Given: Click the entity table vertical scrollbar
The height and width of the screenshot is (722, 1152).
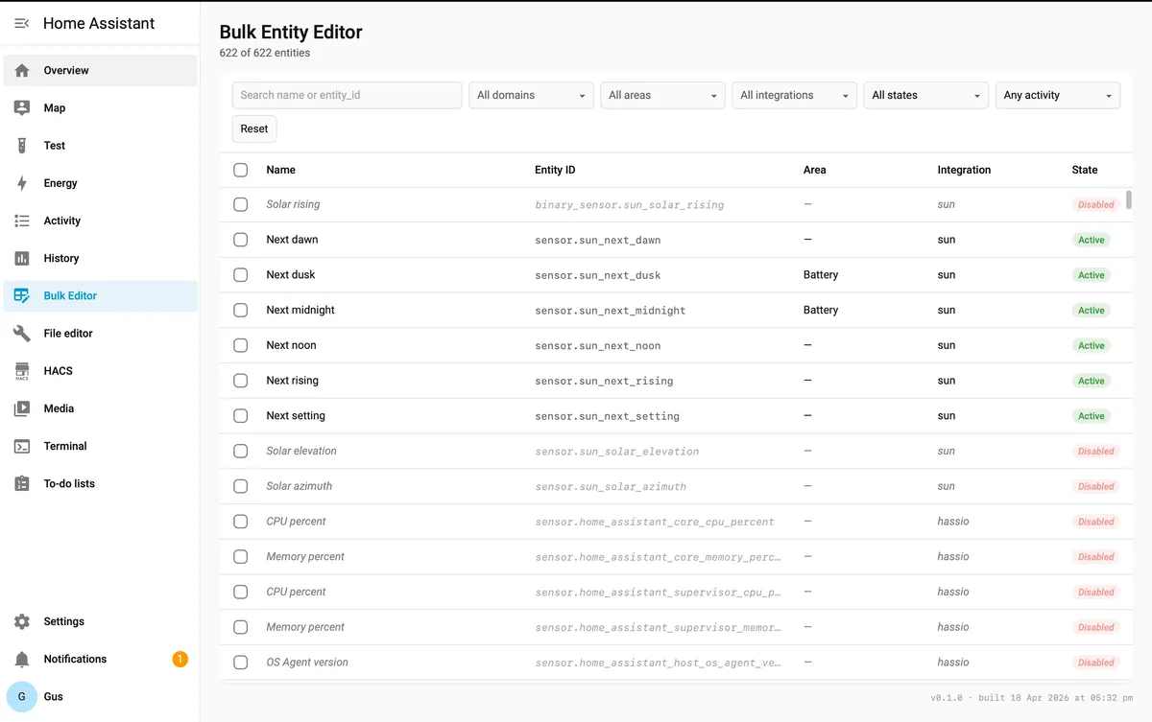Looking at the screenshot, I should coord(1129,199).
